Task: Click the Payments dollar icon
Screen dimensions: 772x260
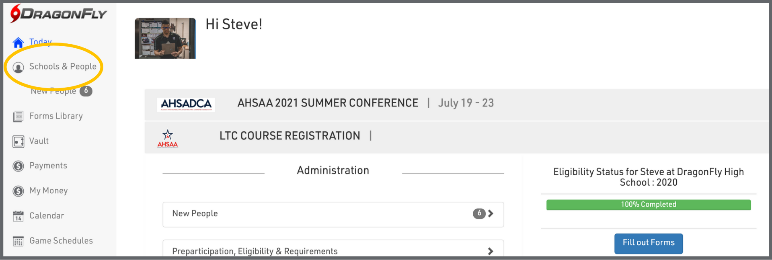Action: 18,166
